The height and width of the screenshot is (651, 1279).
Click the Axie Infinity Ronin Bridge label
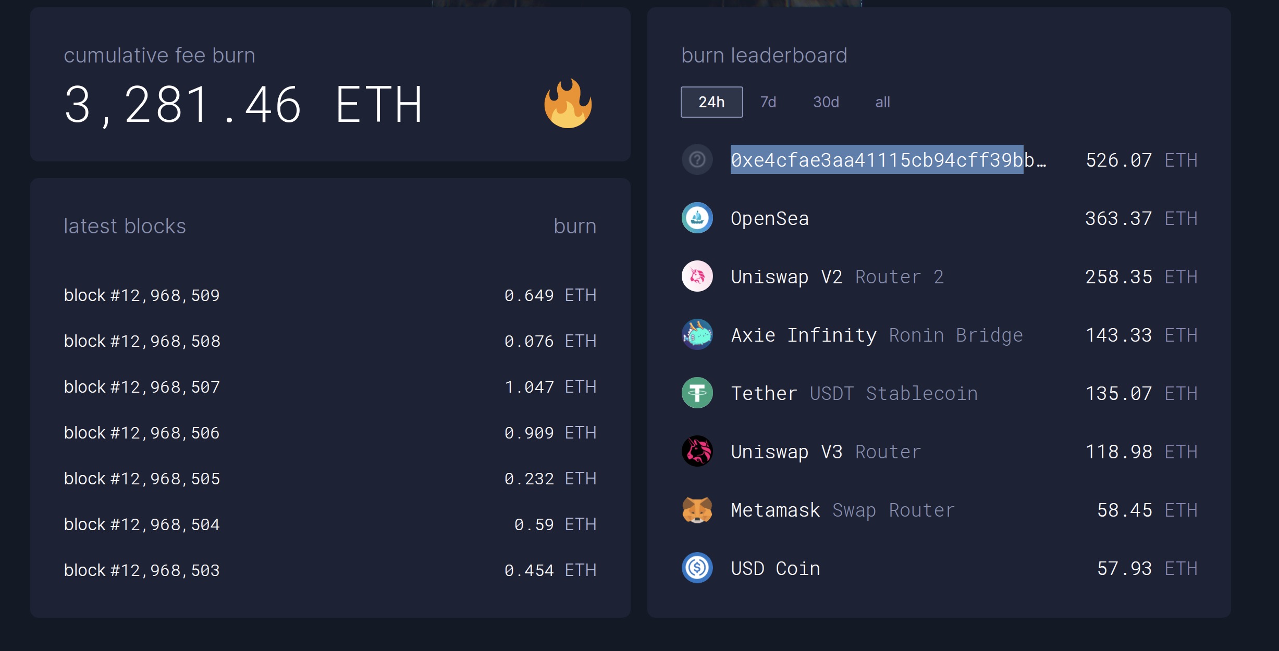pyautogui.click(x=955, y=335)
